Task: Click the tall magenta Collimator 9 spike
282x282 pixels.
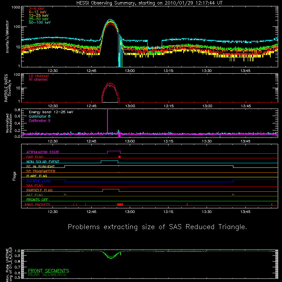Action: click(x=108, y=121)
